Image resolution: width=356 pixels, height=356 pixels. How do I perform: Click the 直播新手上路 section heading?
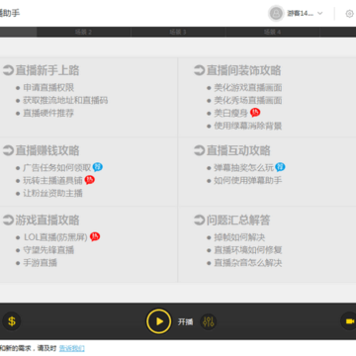(x=47, y=70)
